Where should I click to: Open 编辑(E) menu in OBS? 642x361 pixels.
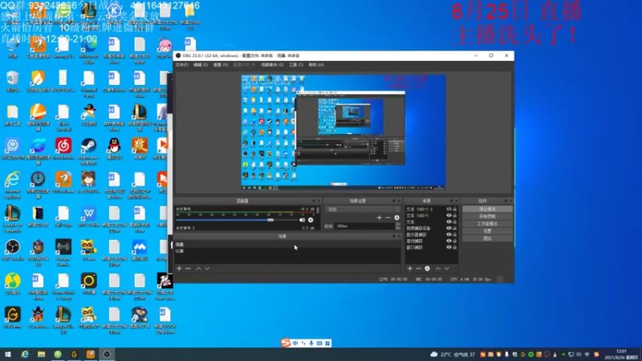click(201, 65)
